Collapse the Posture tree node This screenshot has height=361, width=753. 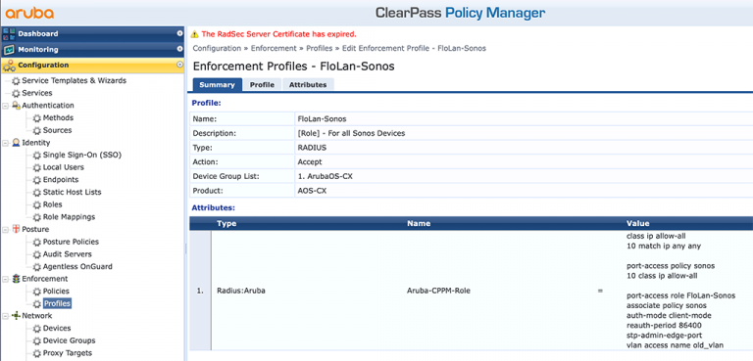(5, 230)
